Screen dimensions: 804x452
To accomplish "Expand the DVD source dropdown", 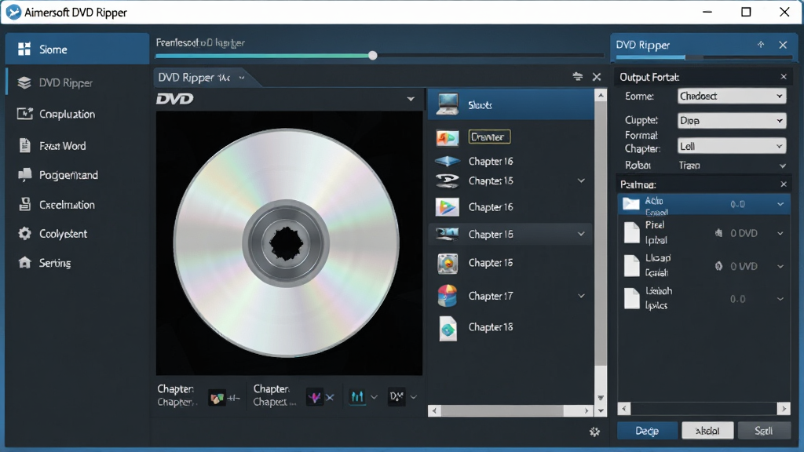I will (x=411, y=99).
